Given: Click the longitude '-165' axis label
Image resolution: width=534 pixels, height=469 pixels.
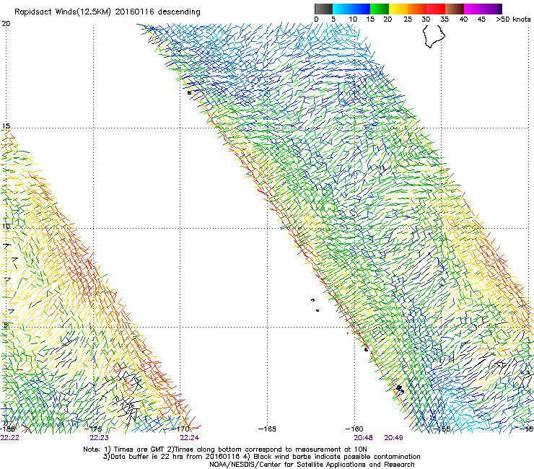Looking at the screenshot, I should point(267,429).
